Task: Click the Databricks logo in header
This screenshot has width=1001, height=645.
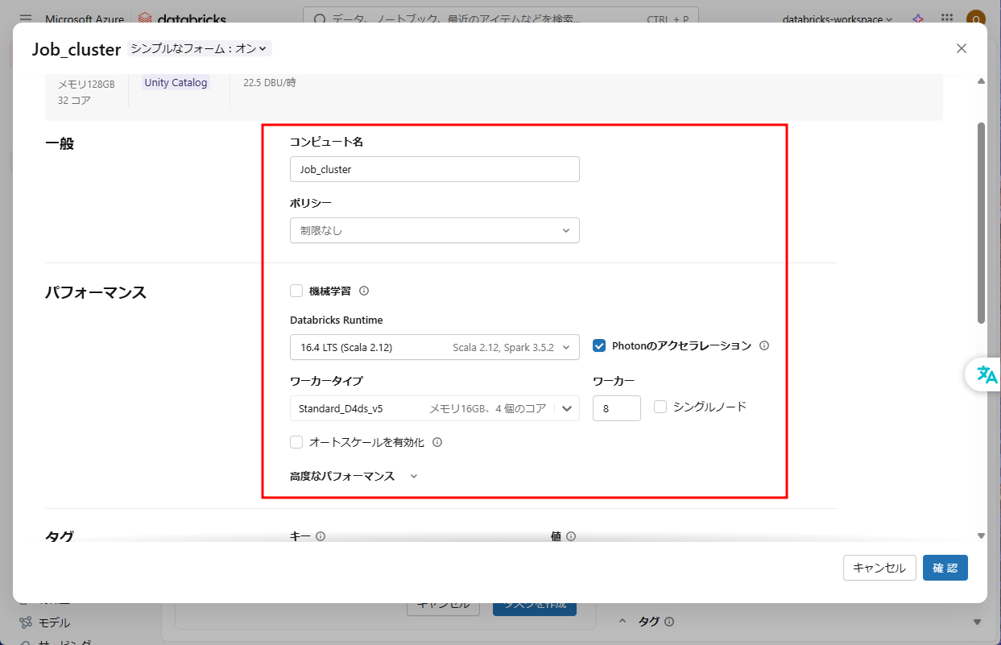Action: point(182,19)
